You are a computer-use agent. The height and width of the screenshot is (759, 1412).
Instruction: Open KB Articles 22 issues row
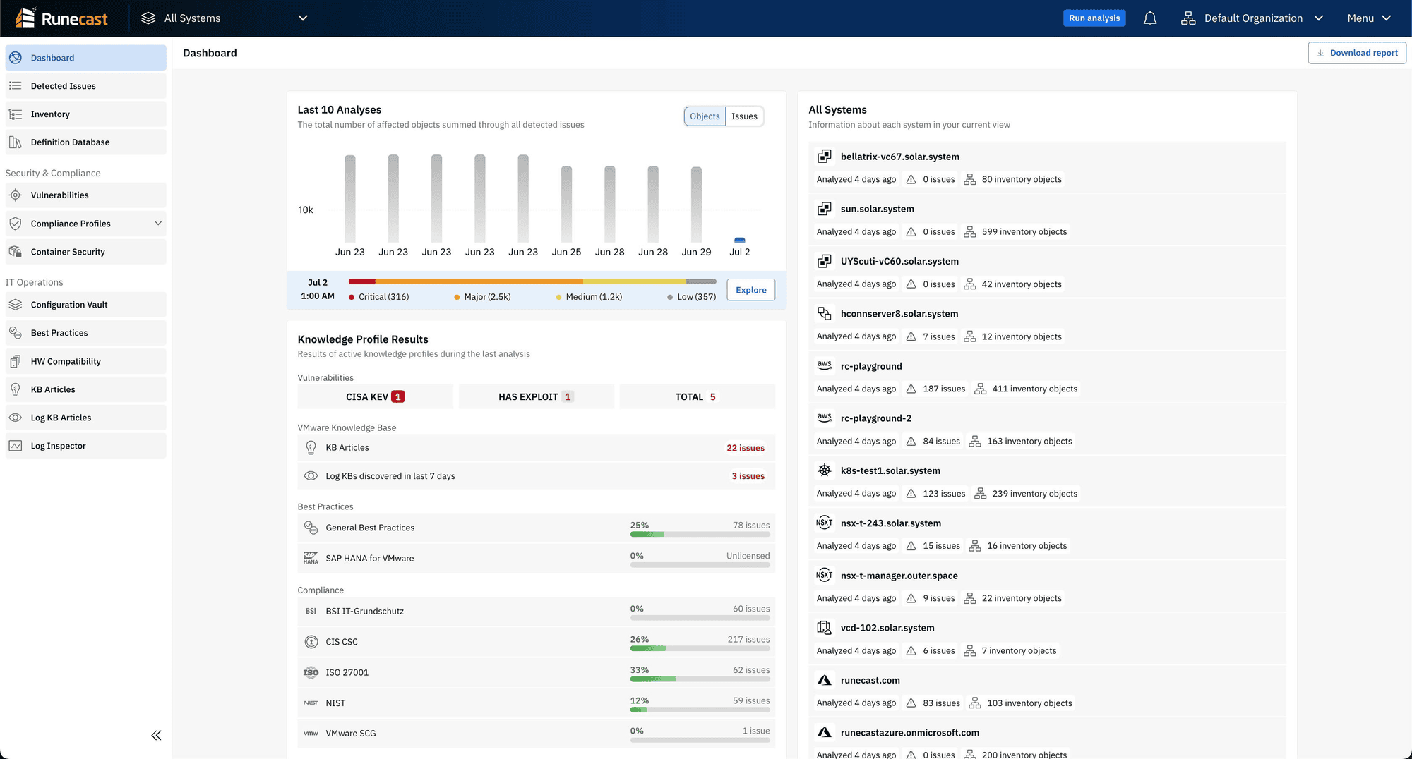coord(537,448)
